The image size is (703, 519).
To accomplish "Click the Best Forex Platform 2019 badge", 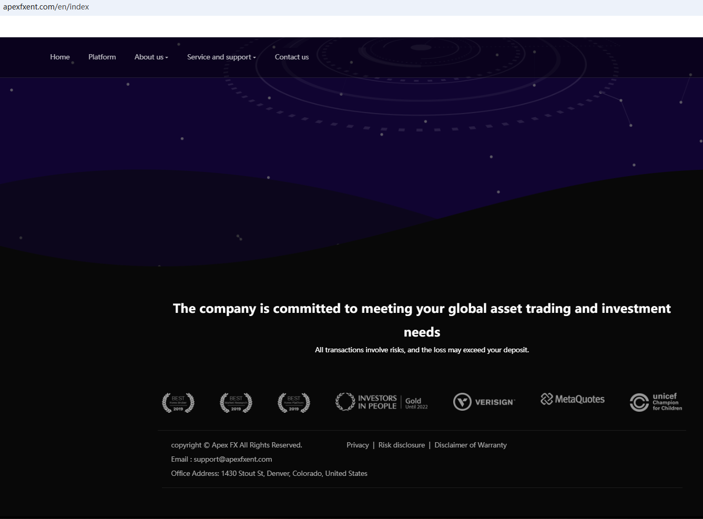I will point(294,403).
